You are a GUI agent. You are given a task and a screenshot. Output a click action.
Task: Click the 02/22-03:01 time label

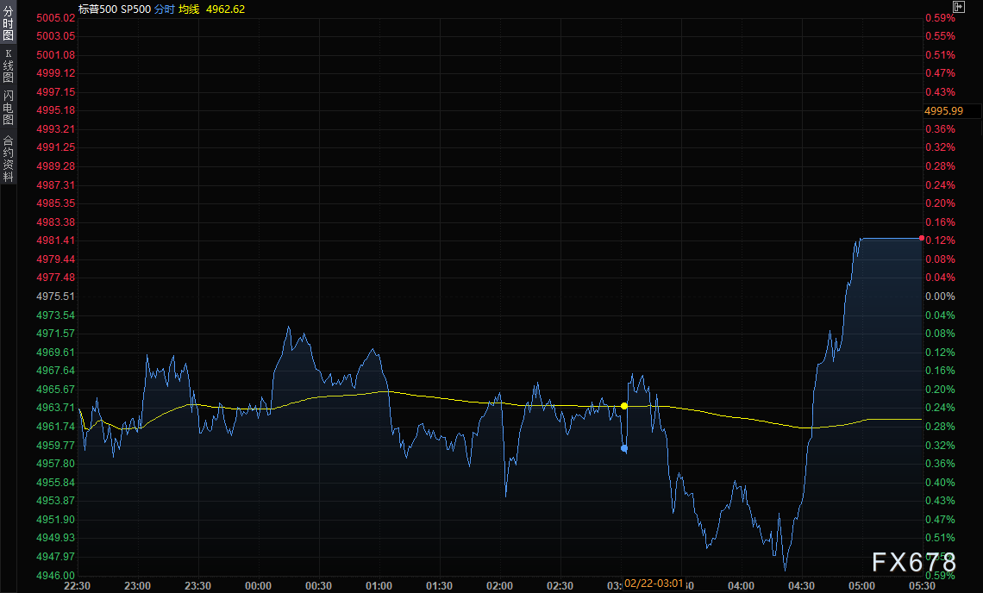654,584
